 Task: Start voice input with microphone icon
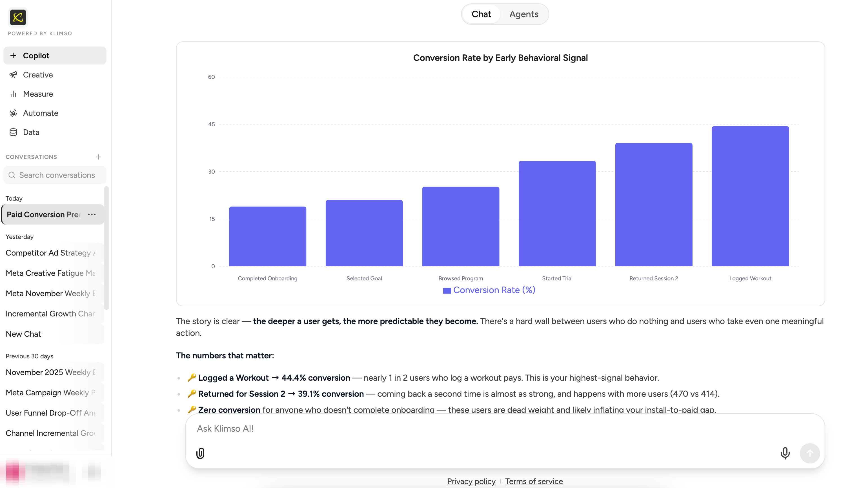coord(785,453)
